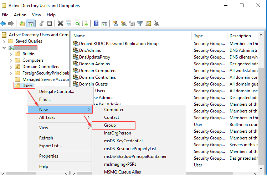Viewport: 267px width, 176px height.
Task: Click the Filter funnel icon
Action: [140, 23]
